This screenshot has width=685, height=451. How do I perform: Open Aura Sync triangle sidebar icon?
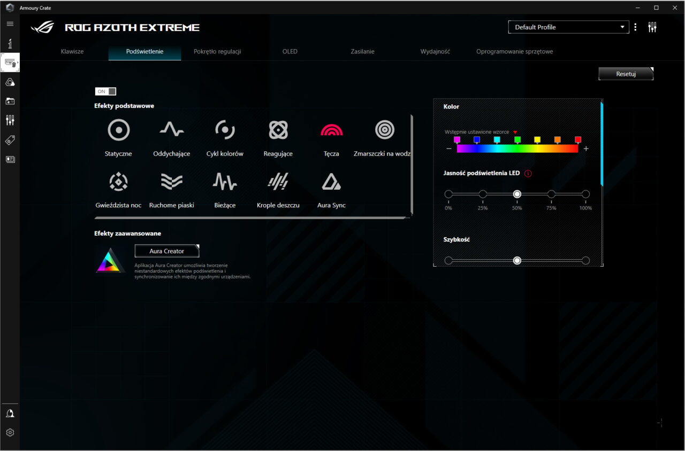(10, 82)
